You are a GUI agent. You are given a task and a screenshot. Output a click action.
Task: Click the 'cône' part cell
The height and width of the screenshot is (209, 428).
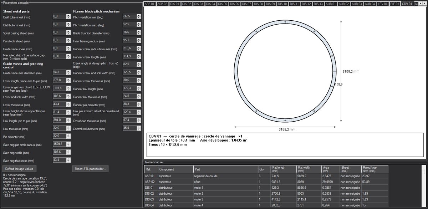click(225, 182)
